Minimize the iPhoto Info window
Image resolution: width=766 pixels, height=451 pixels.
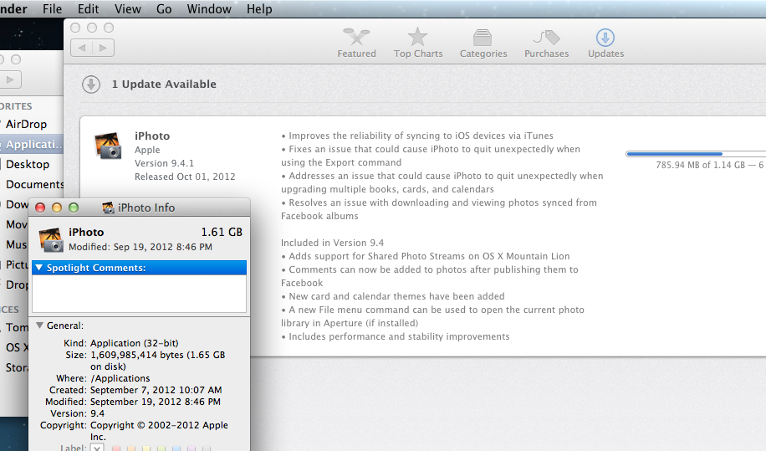57,208
